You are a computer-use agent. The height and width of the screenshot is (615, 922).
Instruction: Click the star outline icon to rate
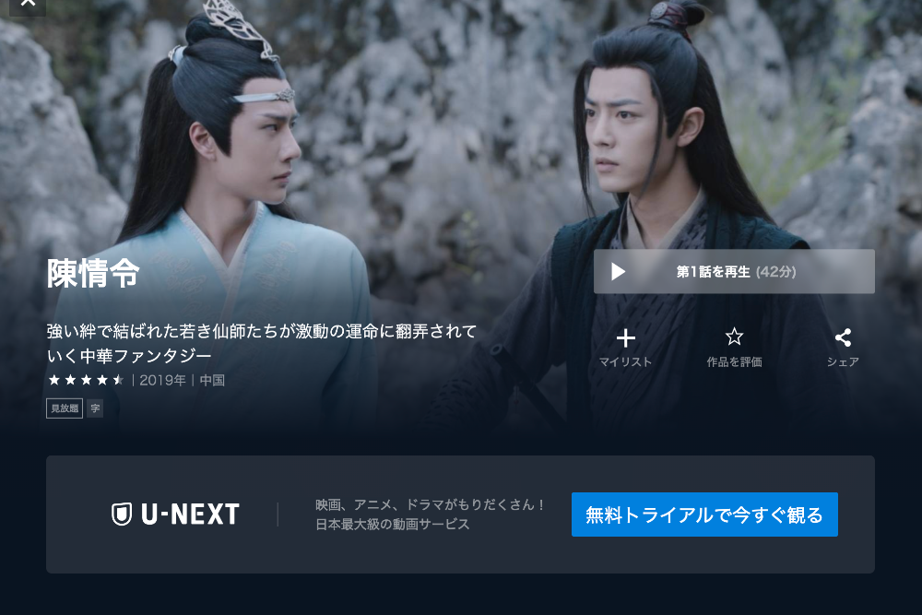point(734,337)
